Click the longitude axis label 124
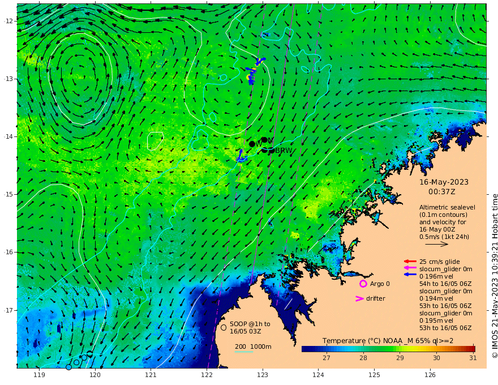 (318, 375)
